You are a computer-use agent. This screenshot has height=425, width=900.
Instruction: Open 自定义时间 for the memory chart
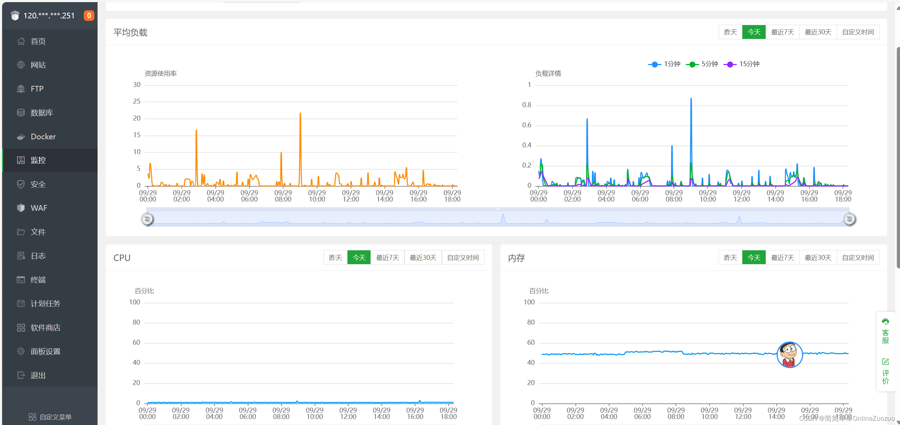tap(858, 257)
